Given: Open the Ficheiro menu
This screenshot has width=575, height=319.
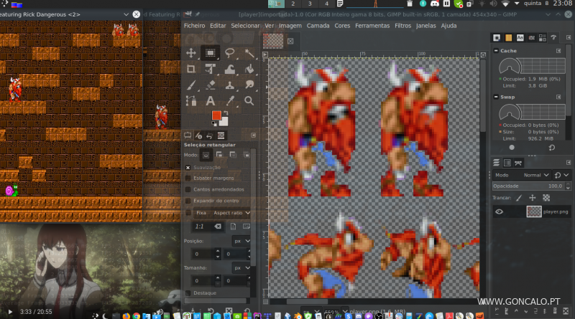Looking at the screenshot, I should pos(194,26).
